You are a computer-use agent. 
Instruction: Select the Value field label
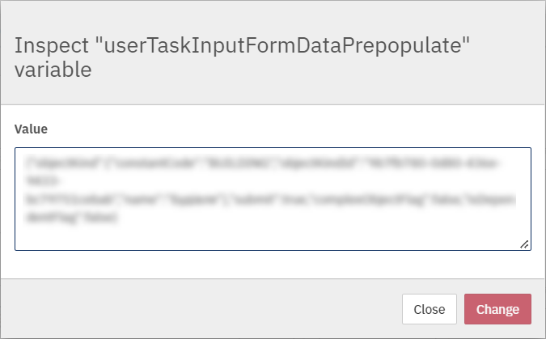pos(31,129)
